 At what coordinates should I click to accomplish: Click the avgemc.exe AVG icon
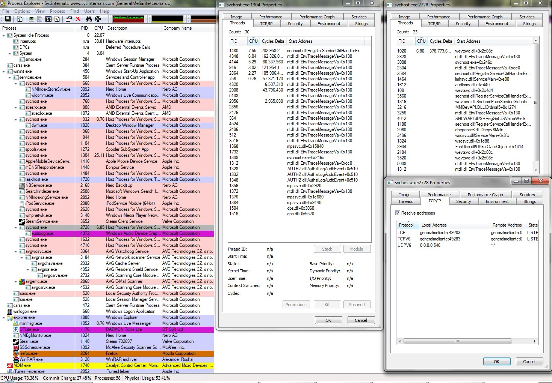22,281
